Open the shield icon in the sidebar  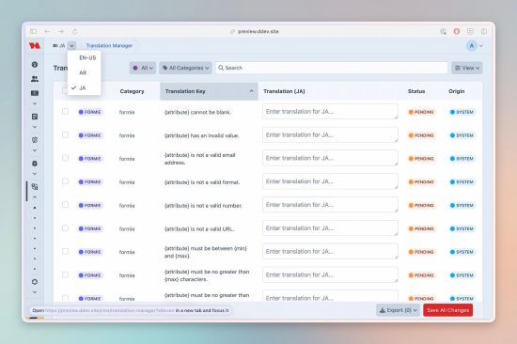click(x=34, y=140)
